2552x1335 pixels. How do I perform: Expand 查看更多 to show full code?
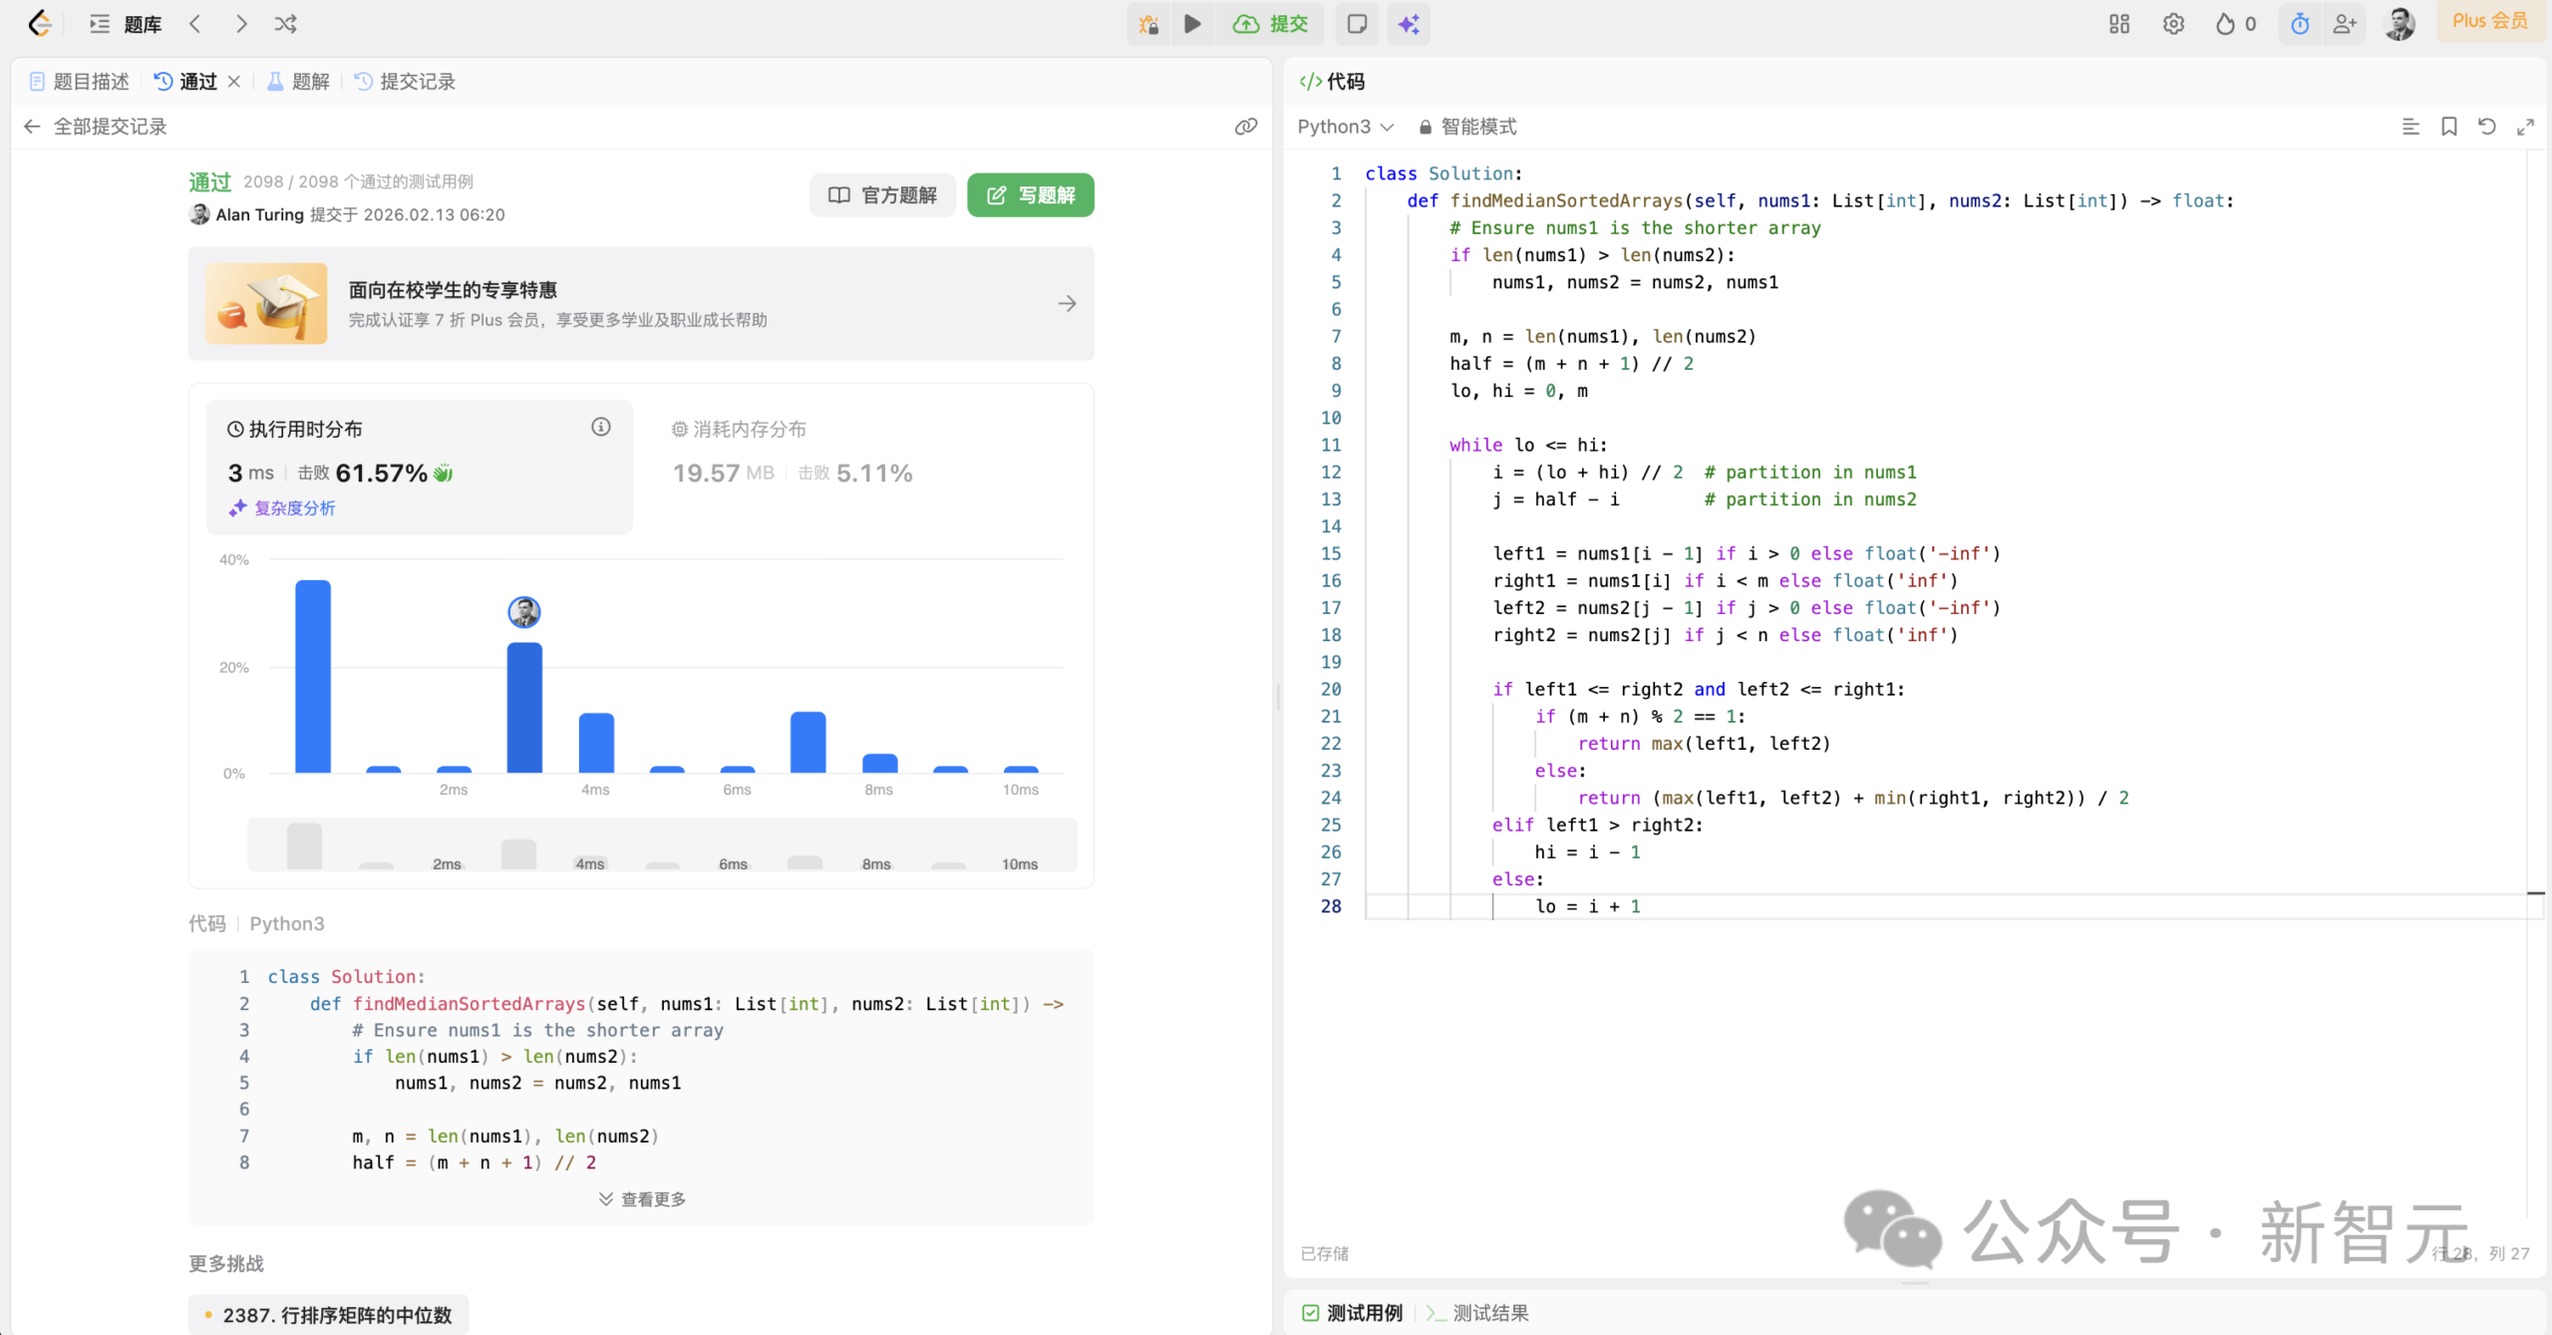point(642,1199)
